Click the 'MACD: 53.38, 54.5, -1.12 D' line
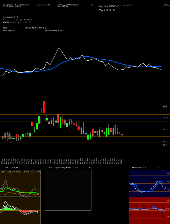Viewport: 170px width, 224px height. tap(17, 22)
